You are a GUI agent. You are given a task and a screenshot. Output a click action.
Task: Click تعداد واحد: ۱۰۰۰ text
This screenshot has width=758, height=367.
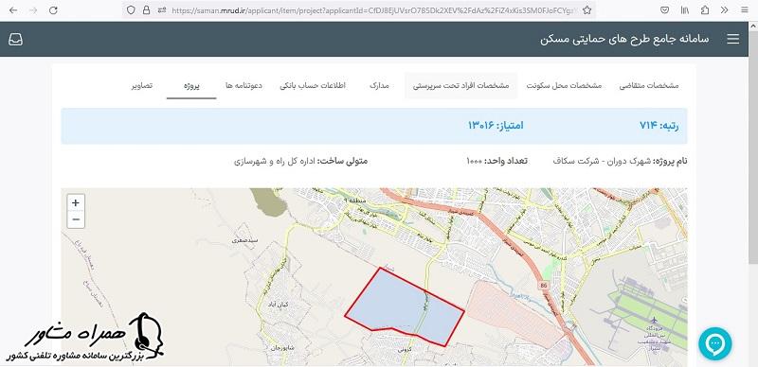(496, 161)
